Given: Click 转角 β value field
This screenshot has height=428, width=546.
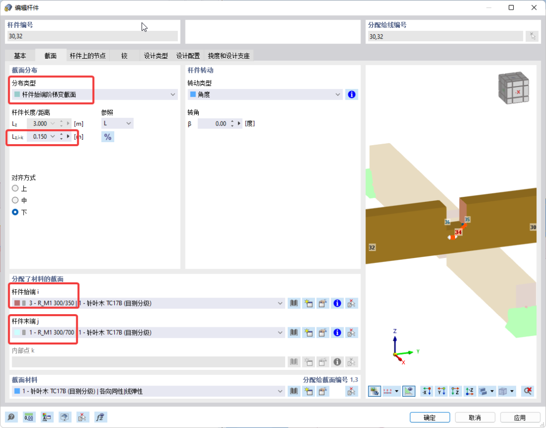Looking at the screenshot, I should [x=213, y=123].
